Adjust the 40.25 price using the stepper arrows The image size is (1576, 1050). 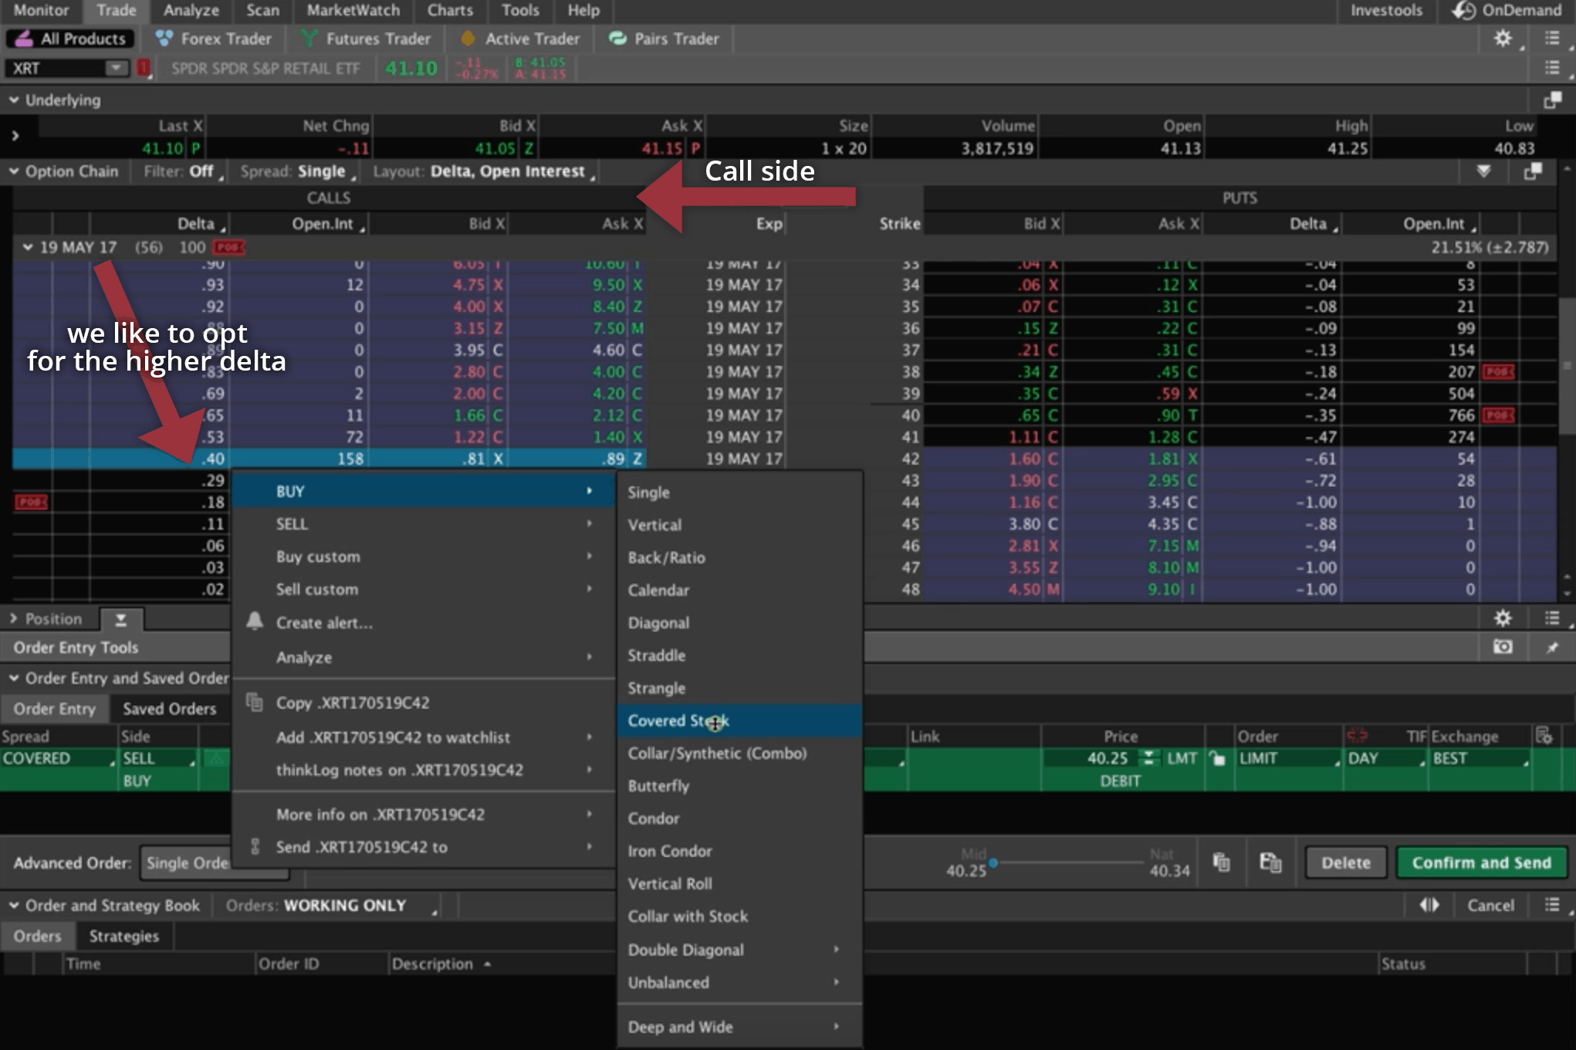1149,758
